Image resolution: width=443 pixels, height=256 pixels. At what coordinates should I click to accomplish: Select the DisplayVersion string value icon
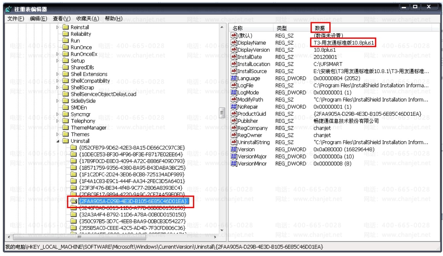pos(234,50)
